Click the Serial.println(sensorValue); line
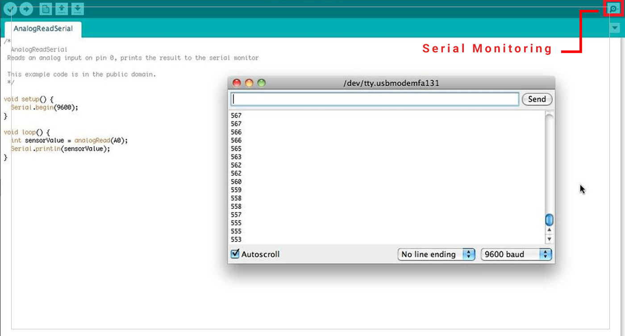This screenshot has height=336, width=625. click(60, 149)
